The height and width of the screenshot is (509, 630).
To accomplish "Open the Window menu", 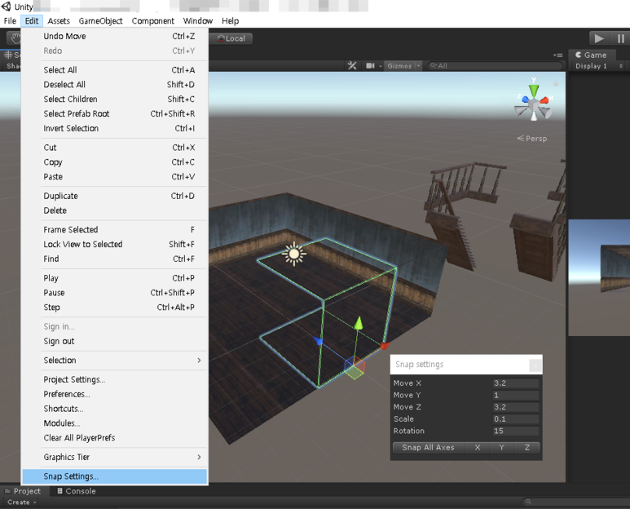I will click(x=198, y=21).
